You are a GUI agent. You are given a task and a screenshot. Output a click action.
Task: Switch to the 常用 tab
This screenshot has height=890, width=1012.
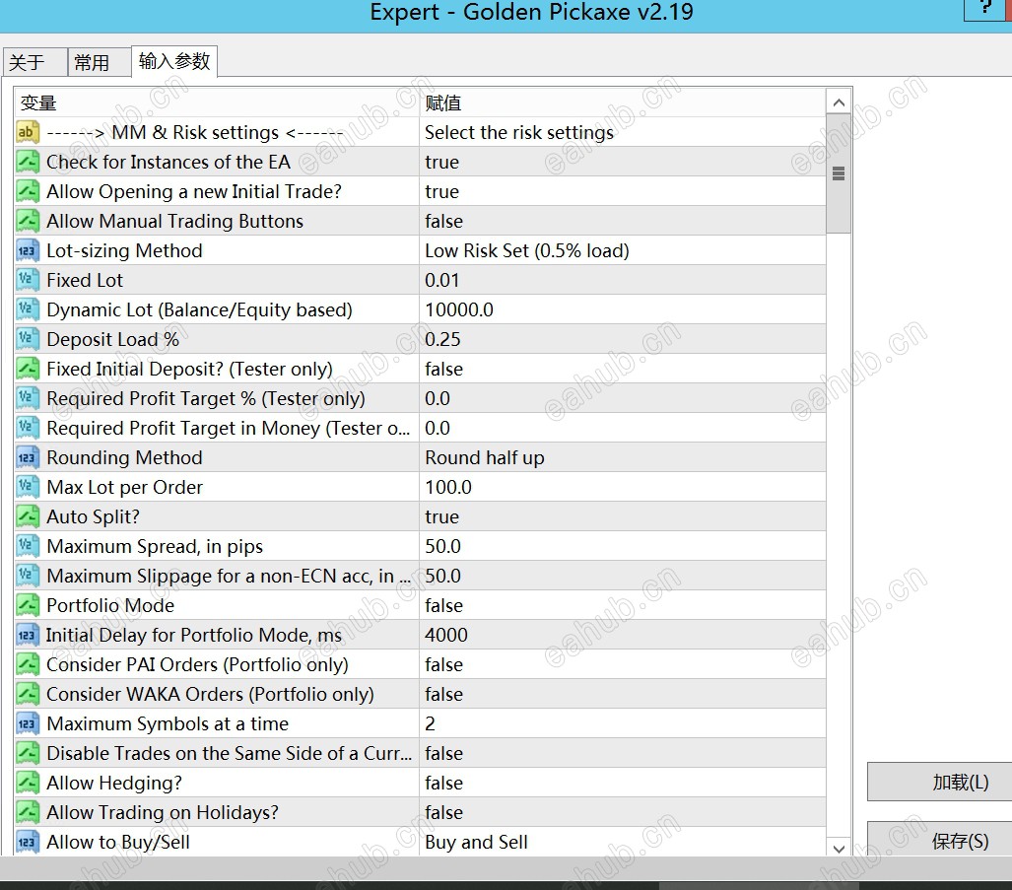pyautogui.click(x=99, y=63)
